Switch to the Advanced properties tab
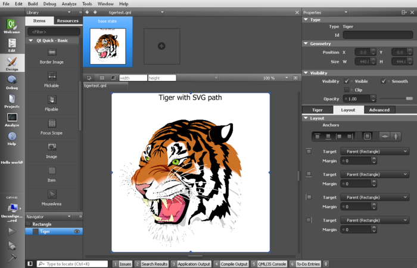The height and width of the screenshot is (268, 417). tap(379, 110)
